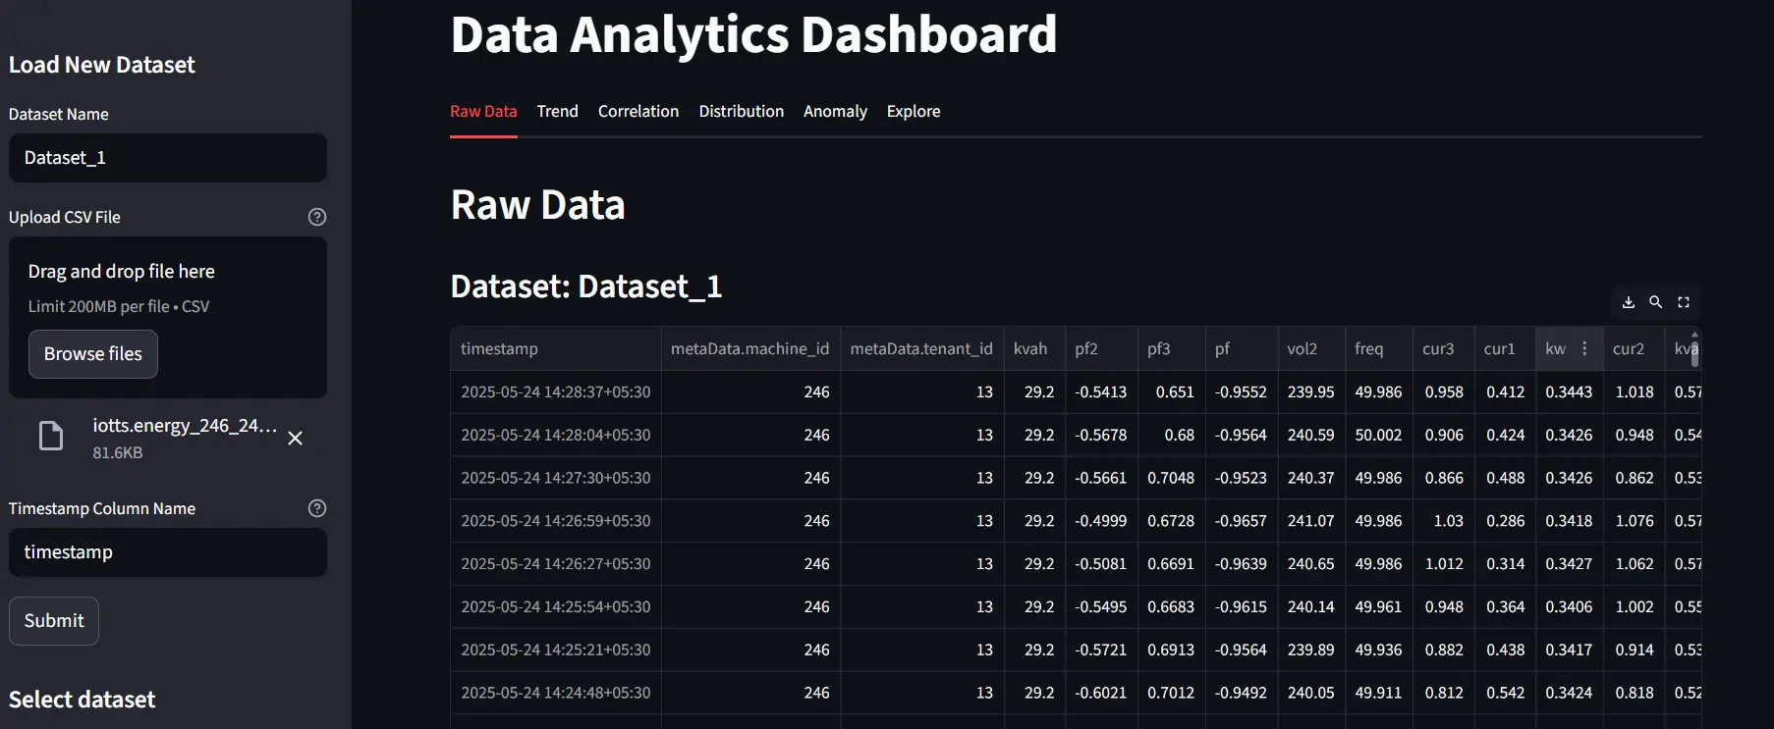This screenshot has width=1774, height=729.
Task: Click the Browse files button
Action: [x=93, y=354]
